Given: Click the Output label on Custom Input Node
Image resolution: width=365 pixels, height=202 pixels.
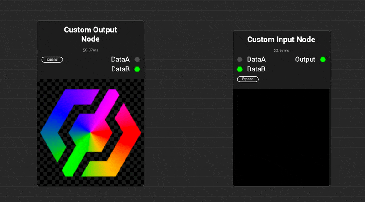Looking at the screenshot, I should click(x=305, y=60).
